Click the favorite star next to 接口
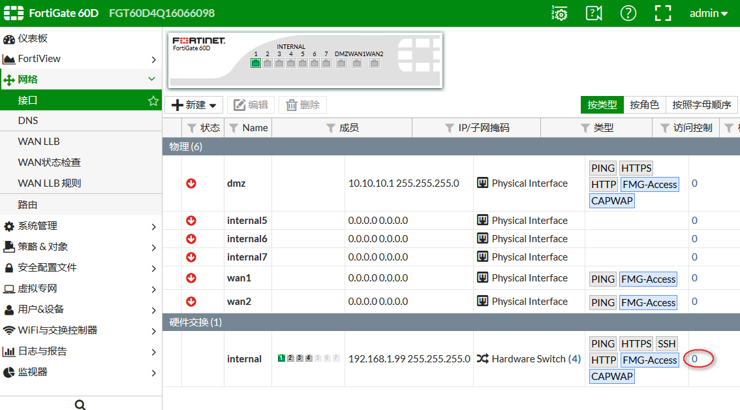This screenshot has height=410, width=740. point(153,101)
